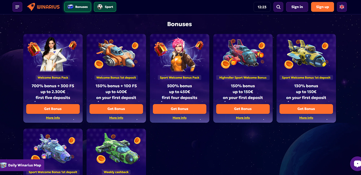Image resolution: width=361 pixels, height=175 pixels.
Task: Get Bonus for Highroller Sport Welcome Bonus
Action: pos(243,109)
